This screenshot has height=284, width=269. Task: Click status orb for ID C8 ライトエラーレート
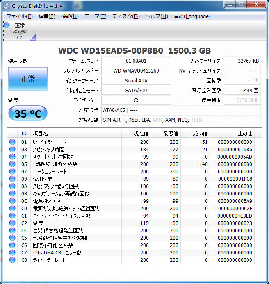(12, 260)
